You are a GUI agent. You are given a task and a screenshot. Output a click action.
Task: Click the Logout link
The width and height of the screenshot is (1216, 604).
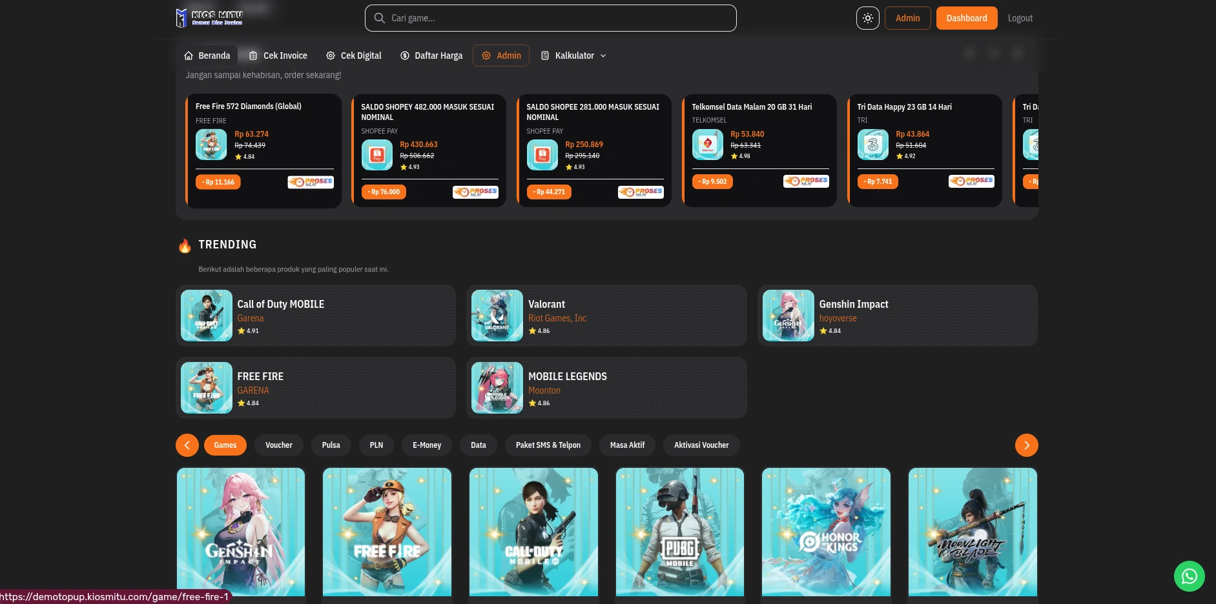click(x=1020, y=18)
